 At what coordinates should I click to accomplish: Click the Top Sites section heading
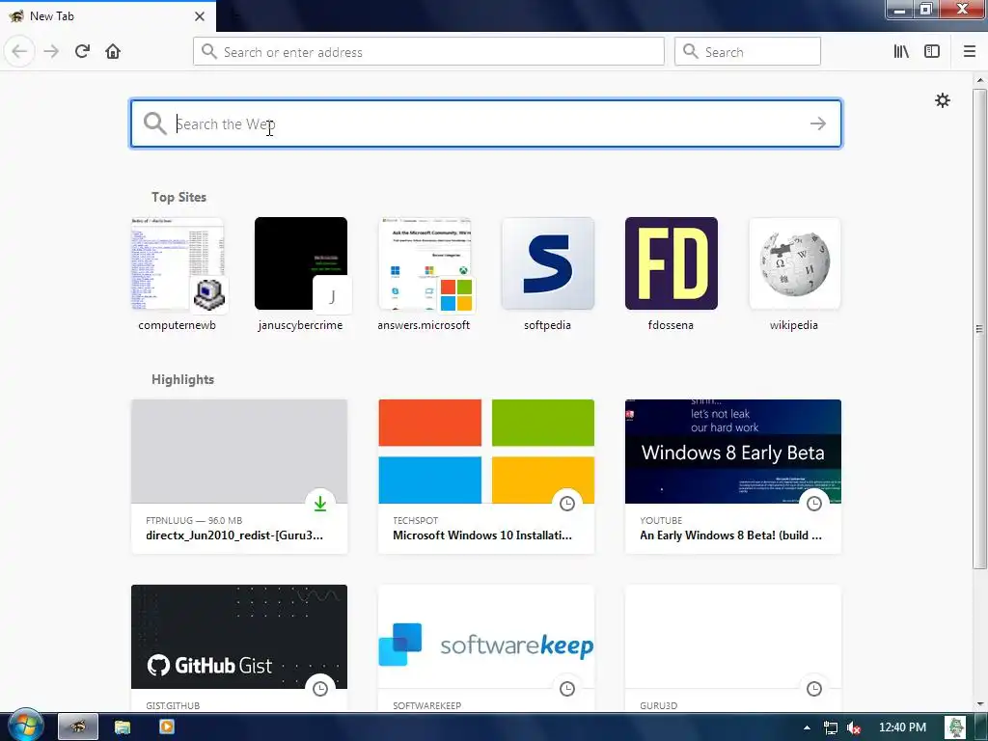coord(178,197)
